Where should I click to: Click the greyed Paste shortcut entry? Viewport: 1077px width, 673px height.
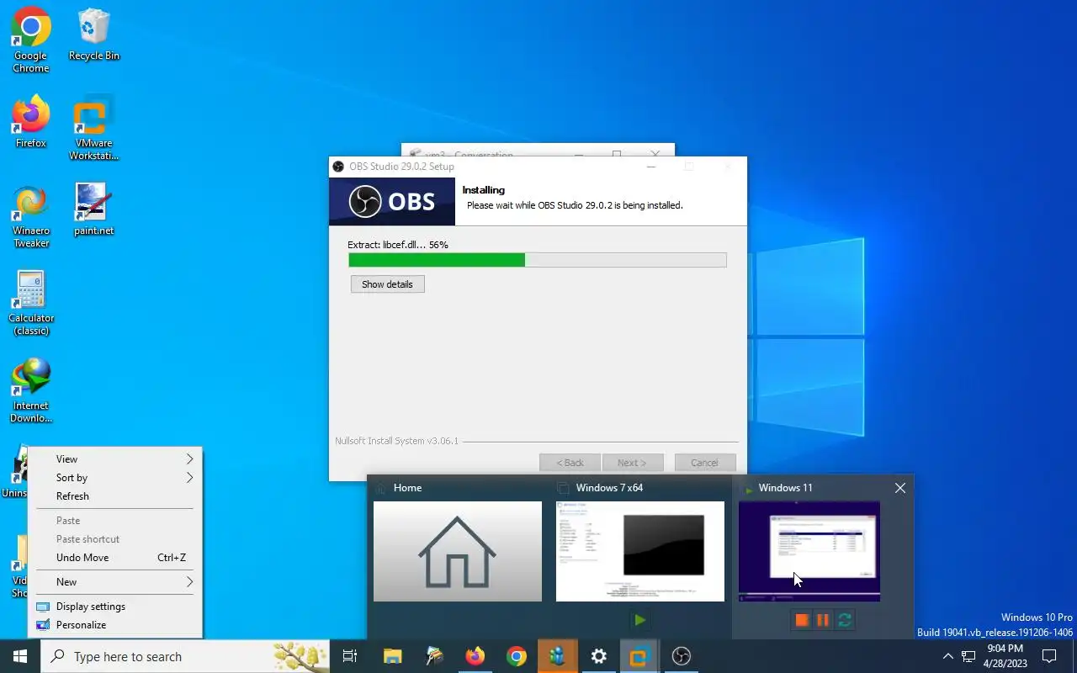tap(115, 539)
